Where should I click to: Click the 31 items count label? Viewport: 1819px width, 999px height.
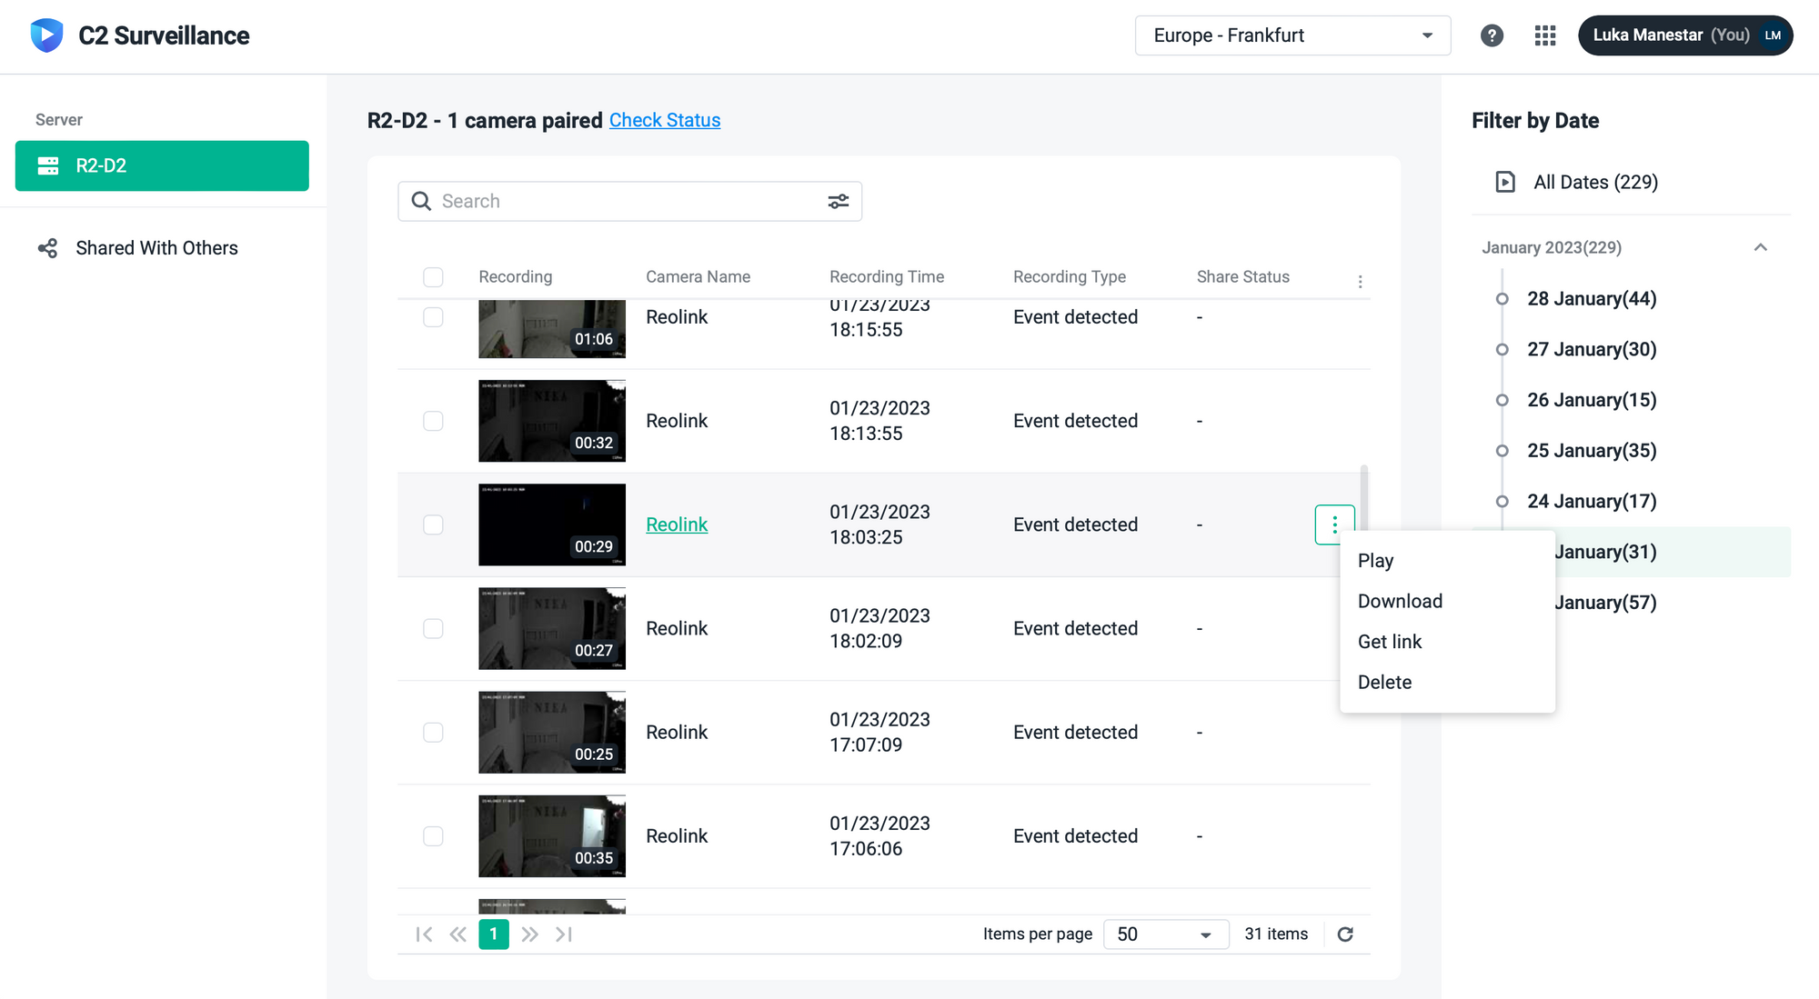click(x=1276, y=934)
